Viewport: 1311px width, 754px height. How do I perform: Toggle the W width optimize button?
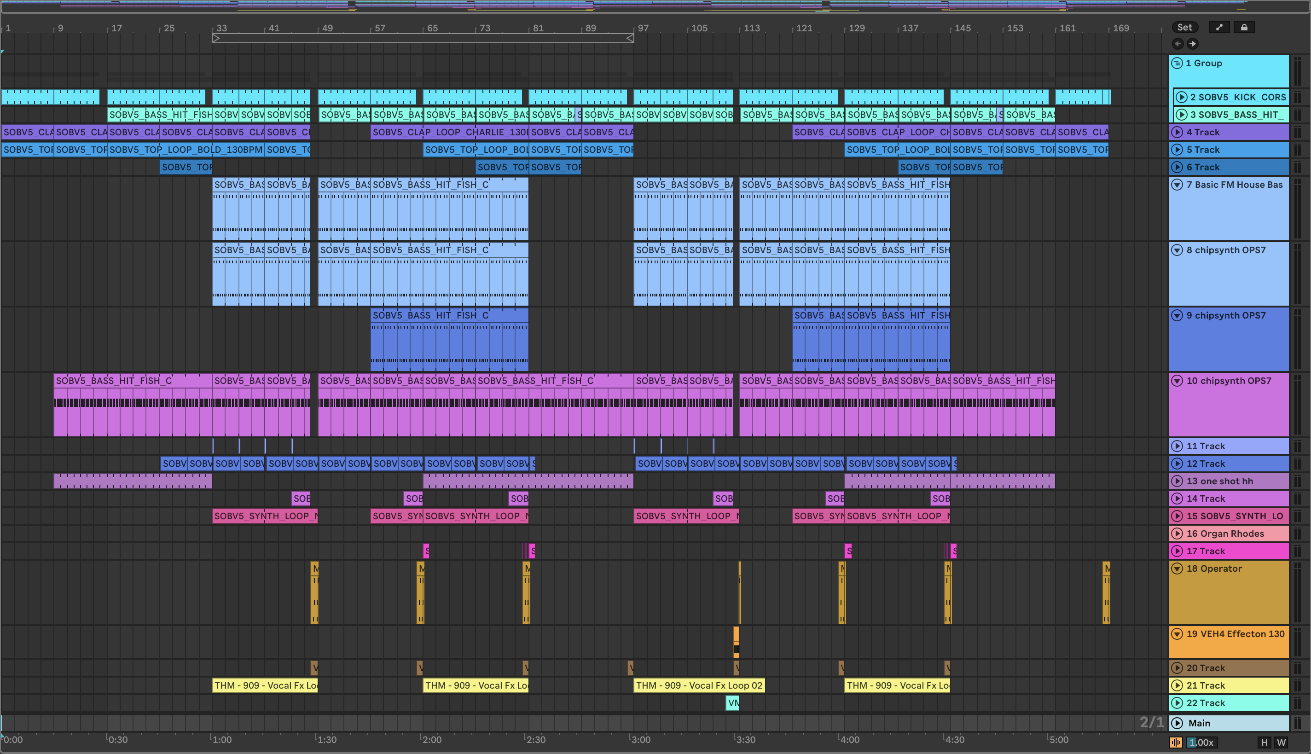tap(1282, 742)
